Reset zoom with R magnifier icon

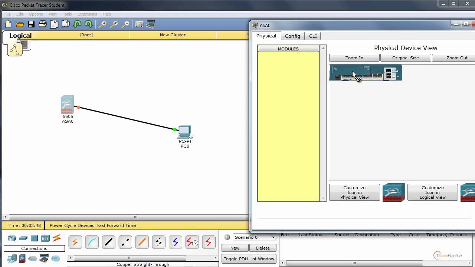click(x=114, y=24)
